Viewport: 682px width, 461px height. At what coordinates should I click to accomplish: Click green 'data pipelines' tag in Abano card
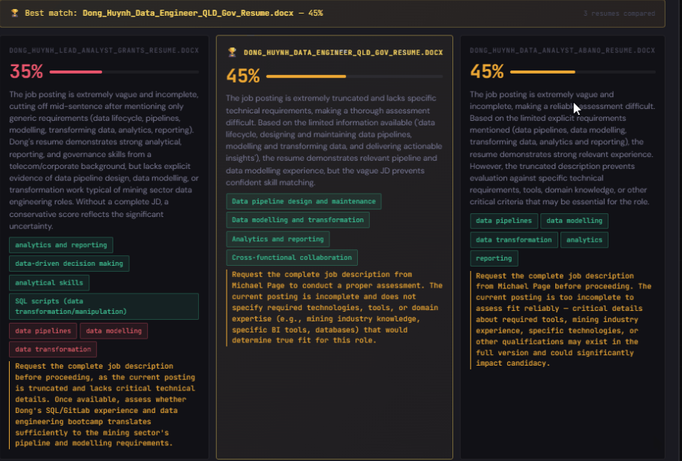(503, 221)
